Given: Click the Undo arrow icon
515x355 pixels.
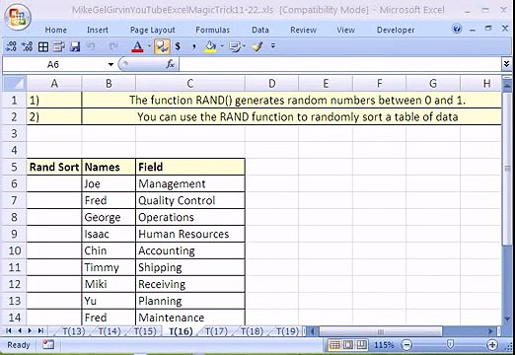Looking at the screenshot, I should (92, 46).
